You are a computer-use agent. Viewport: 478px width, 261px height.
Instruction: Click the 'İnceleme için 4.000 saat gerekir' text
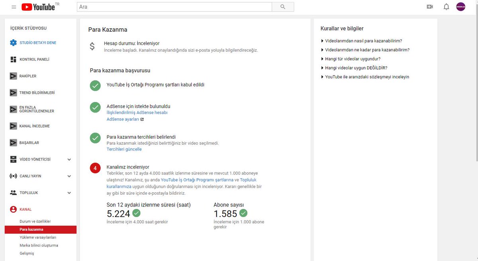point(137,222)
